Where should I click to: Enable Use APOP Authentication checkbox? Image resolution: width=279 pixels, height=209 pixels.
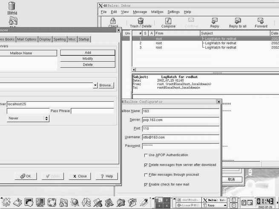coord(146,155)
